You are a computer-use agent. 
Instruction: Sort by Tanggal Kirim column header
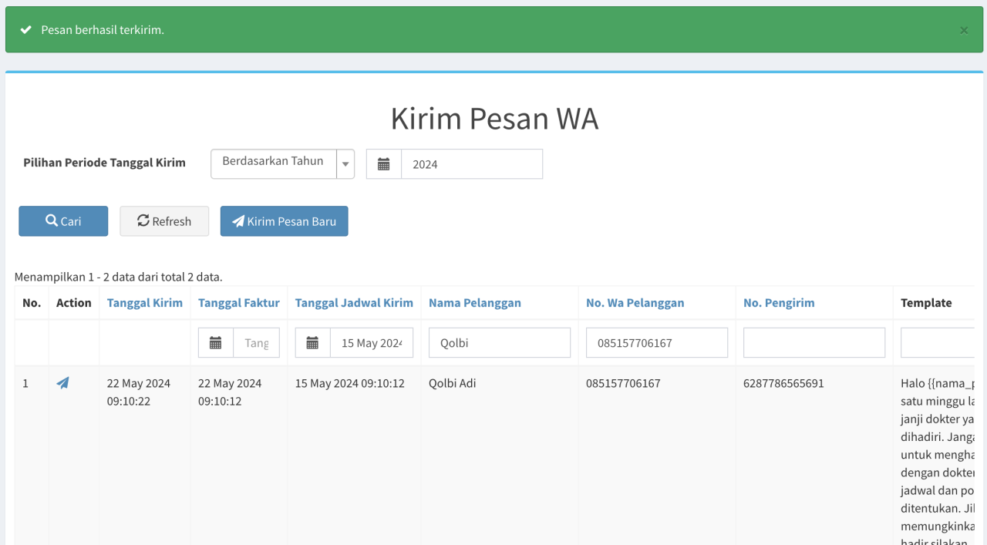145,303
